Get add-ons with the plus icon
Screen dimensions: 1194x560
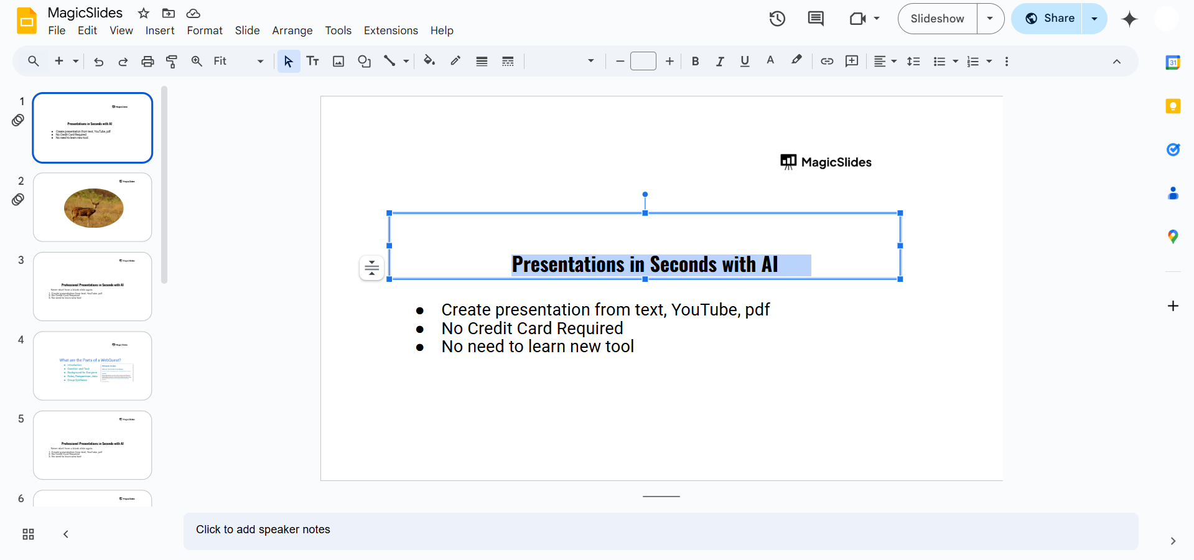click(1173, 306)
